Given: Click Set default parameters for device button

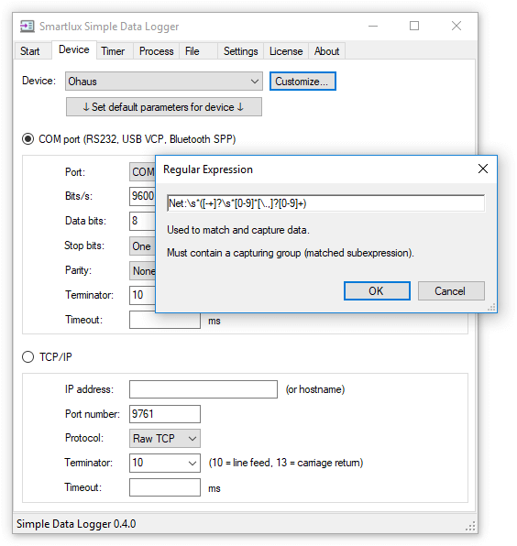Looking at the screenshot, I should pos(164,107).
